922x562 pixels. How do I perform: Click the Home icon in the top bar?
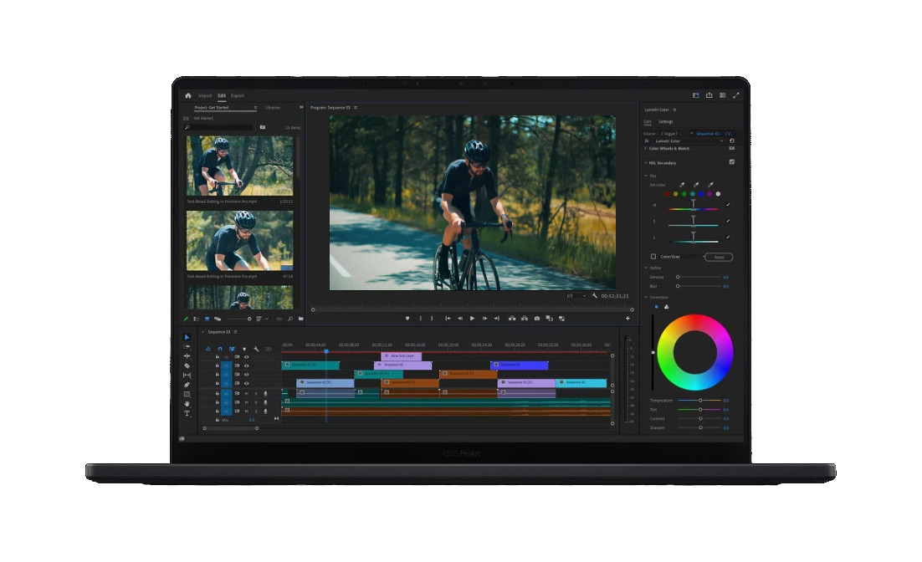[188, 95]
